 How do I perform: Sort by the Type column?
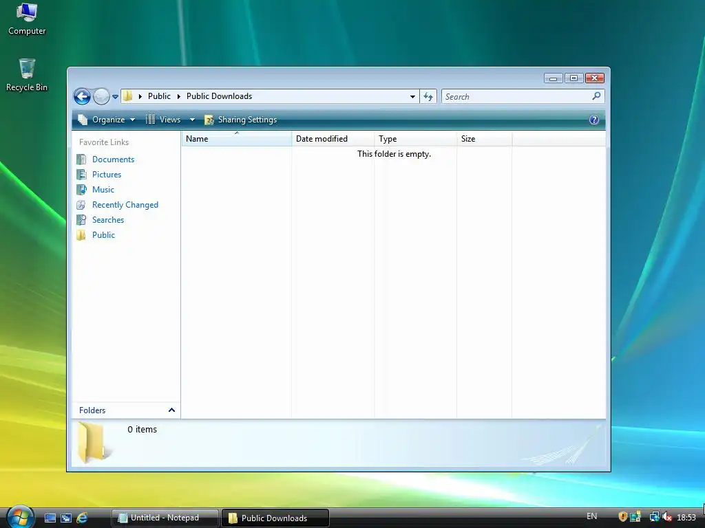pos(415,139)
